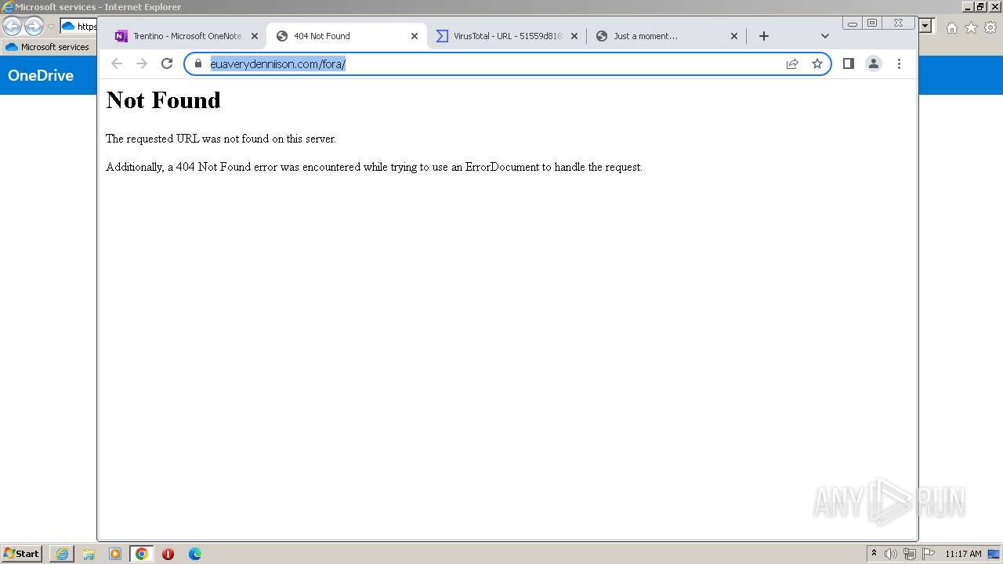
Task: Click Show desktop button at taskbar edge
Action: click(x=994, y=554)
